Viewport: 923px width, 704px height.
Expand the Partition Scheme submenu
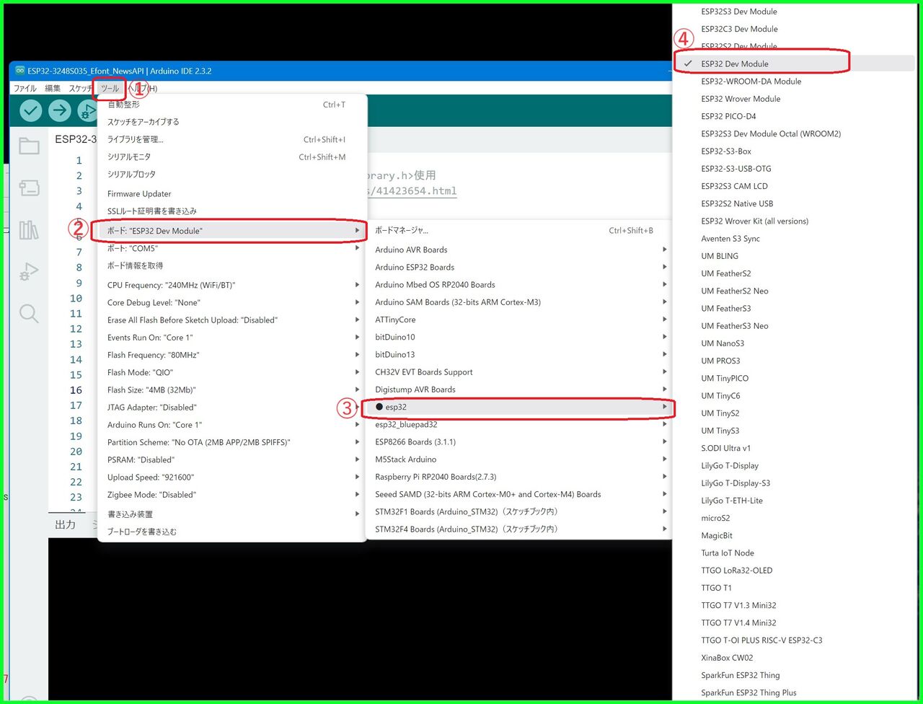[x=232, y=442]
